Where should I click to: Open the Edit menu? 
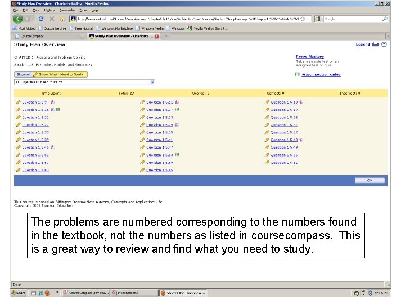click(x=25, y=10)
